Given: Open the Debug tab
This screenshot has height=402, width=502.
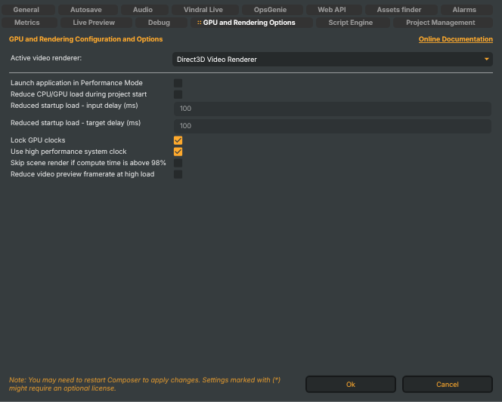Looking at the screenshot, I should pos(161,23).
